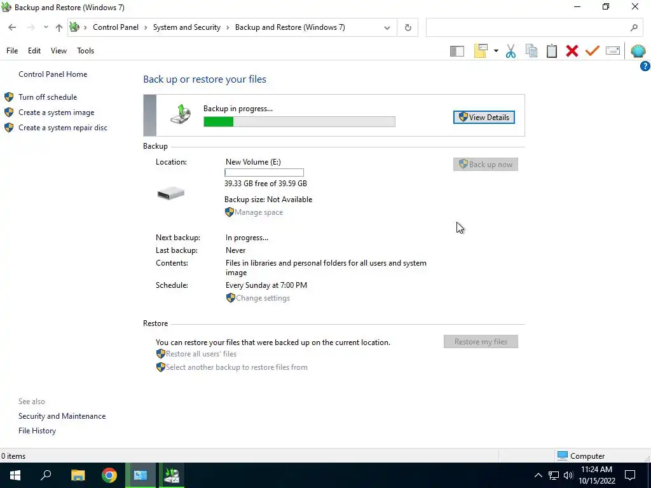
Task: Click the red X Delete icon
Action: pyautogui.click(x=572, y=51)
